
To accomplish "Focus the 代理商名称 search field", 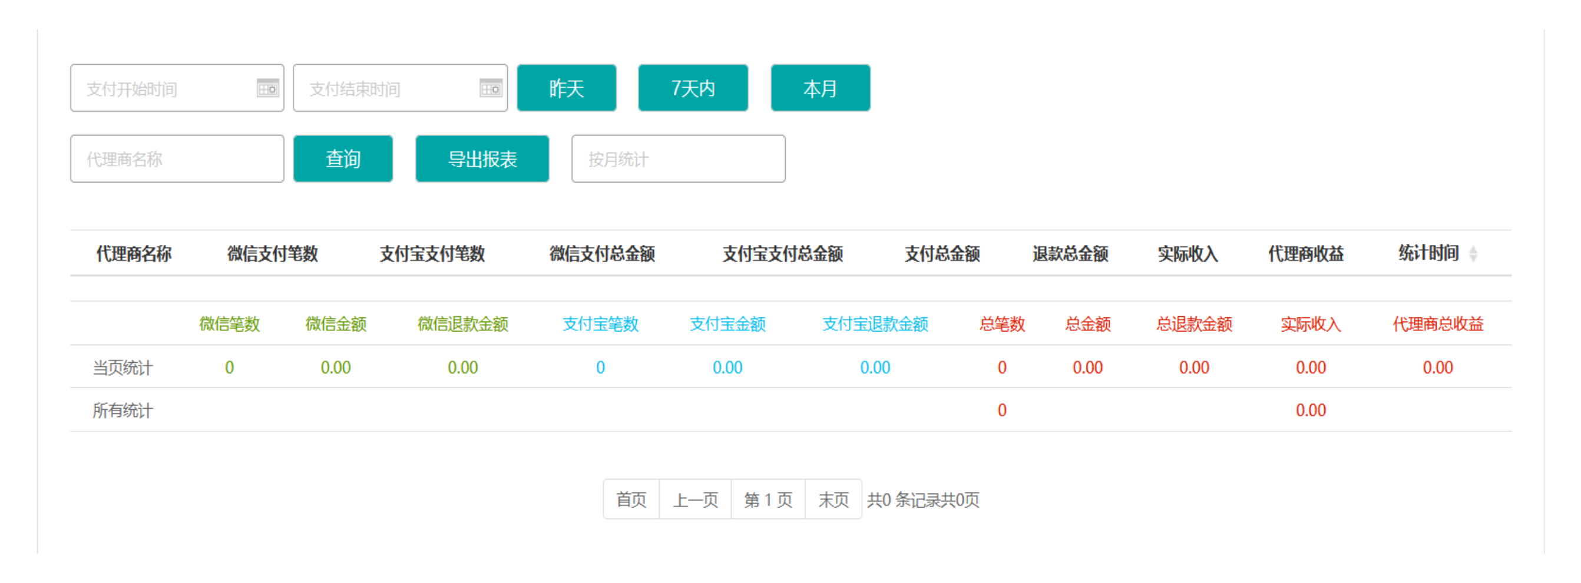I will 177,159.
